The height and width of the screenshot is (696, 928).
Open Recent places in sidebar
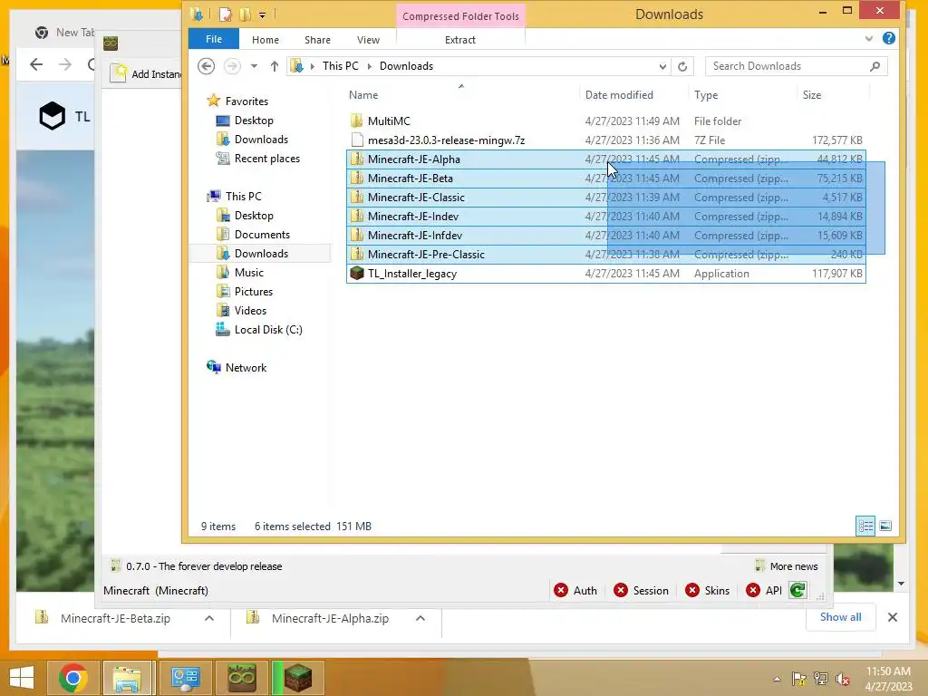point(267,159)
